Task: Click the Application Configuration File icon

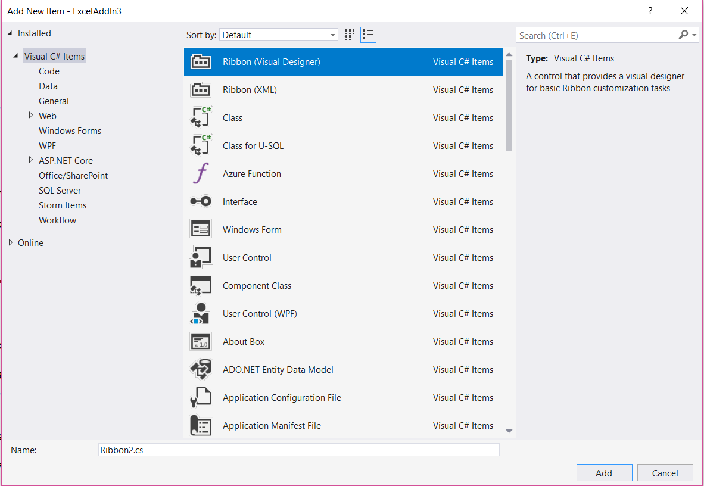Action: point(200,398)
